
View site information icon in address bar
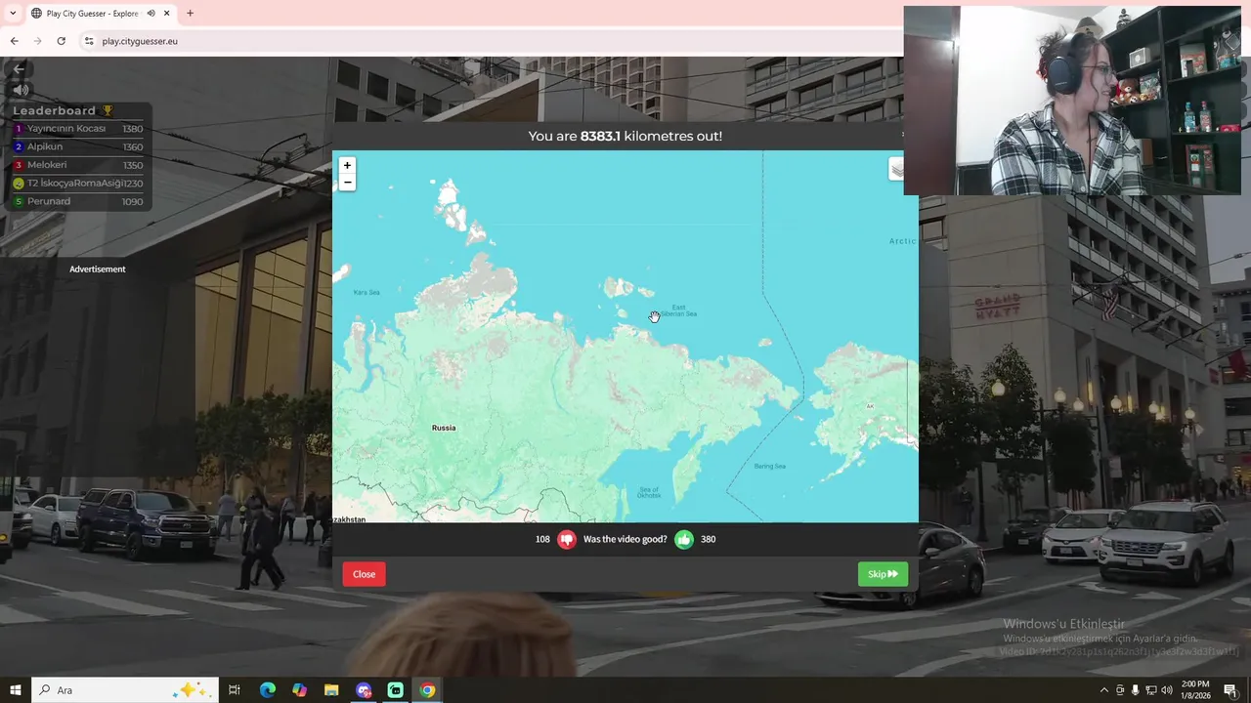(x=89, y=41)
